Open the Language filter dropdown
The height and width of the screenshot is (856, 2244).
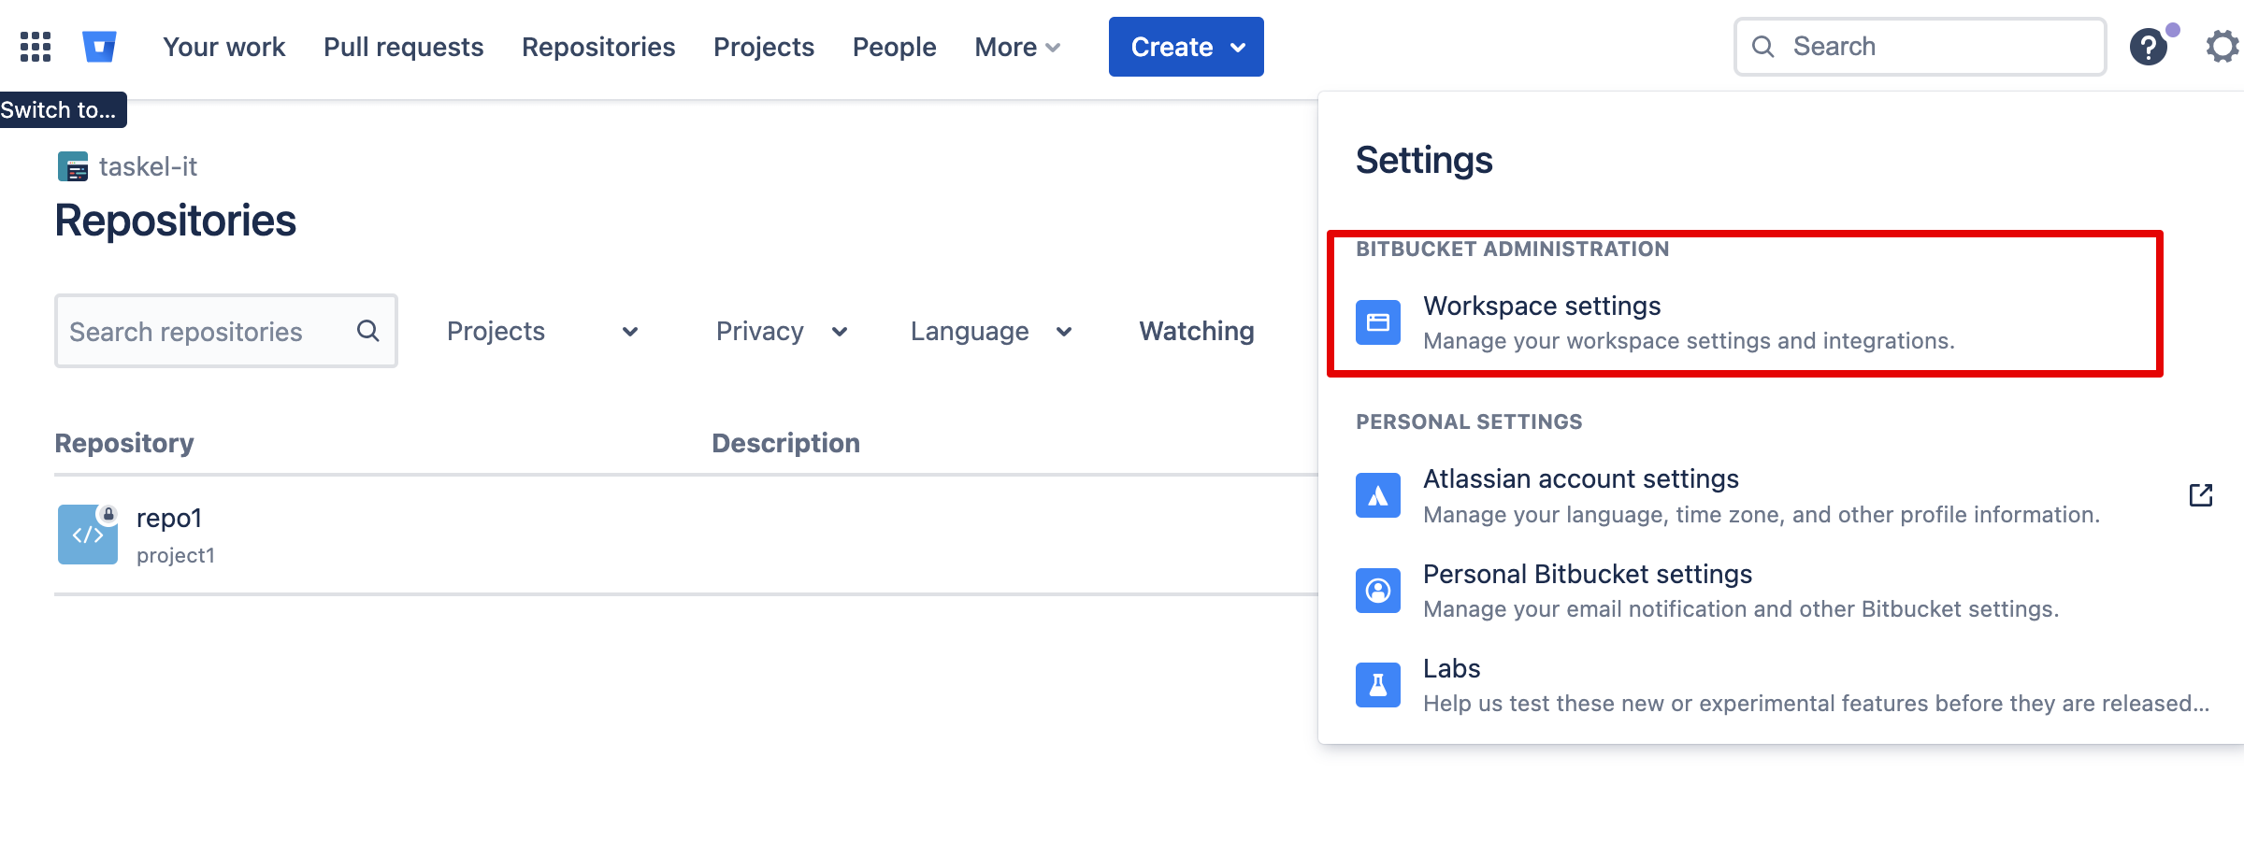(x=991, y=332)
